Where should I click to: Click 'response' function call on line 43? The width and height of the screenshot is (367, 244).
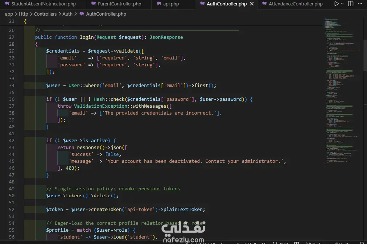coord(88,148)
